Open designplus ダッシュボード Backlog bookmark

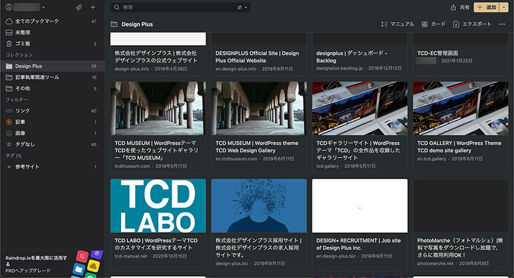(x=360, y=54)
